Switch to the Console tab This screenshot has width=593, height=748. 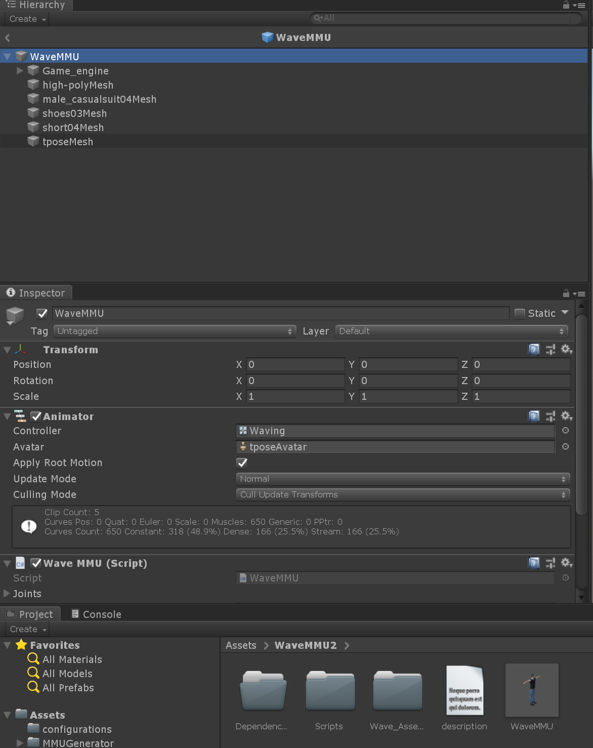96,614
